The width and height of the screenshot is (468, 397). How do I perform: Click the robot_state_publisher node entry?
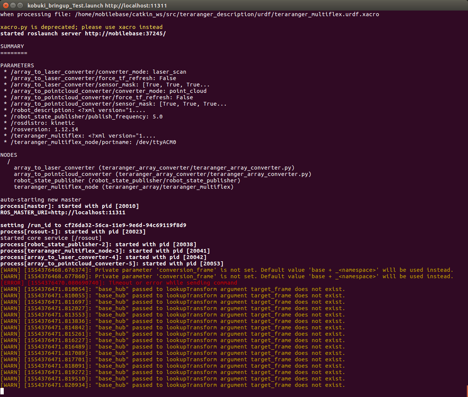point(127,180)
